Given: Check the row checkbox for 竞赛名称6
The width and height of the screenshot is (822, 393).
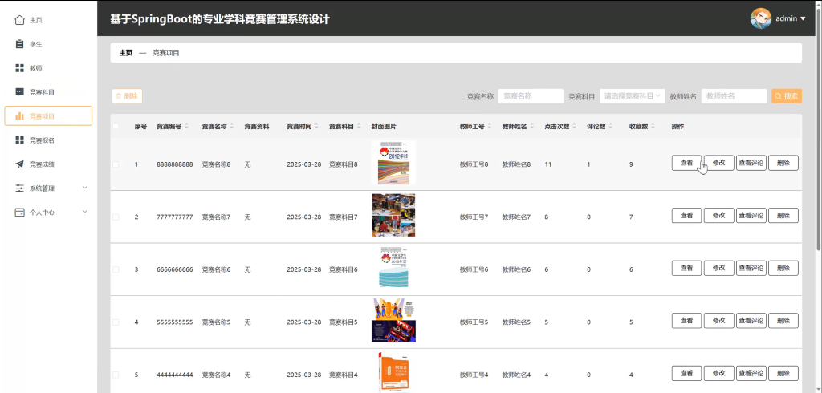Looking at the screenshot, I should (116, 269).
